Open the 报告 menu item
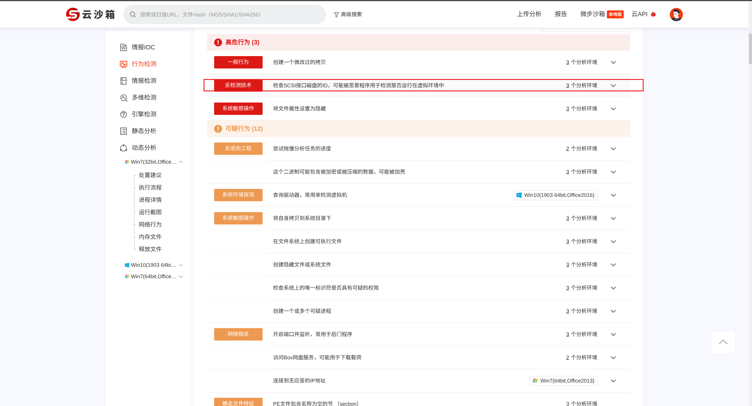This screenshot has height=406, width=752. (x=561, y=14)
